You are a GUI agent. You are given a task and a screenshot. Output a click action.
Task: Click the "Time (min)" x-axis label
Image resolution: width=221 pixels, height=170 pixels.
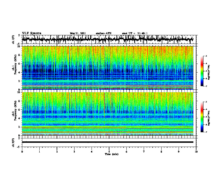(x=112, y=154)
